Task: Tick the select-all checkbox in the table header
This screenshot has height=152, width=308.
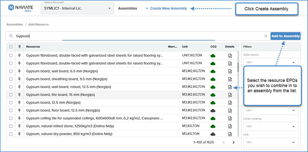Action: pyautogui.click(x=11, y=47)
